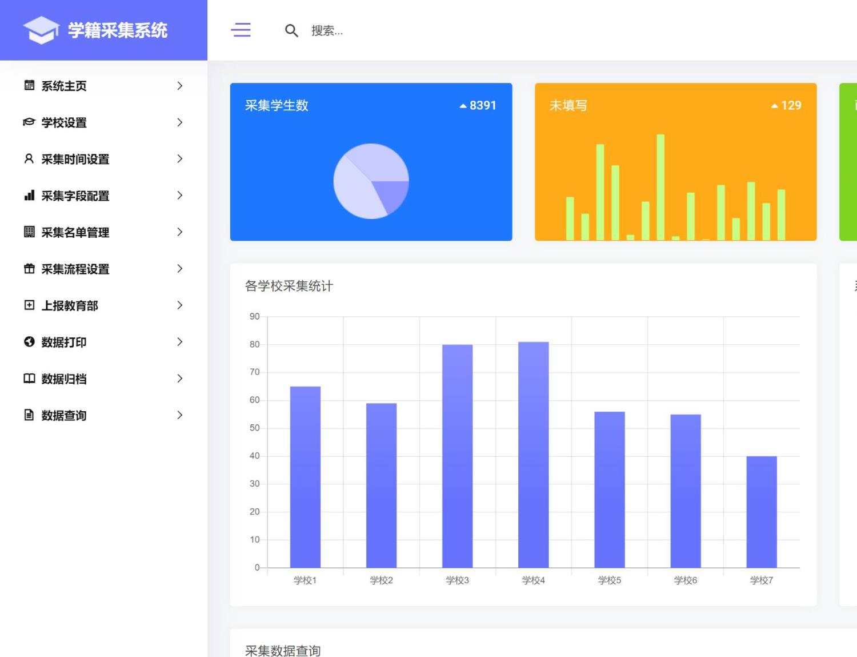Screen dimensions: 857x657
Task: Click the pie chart in 采集学生数 card
Action: (371, 181)
